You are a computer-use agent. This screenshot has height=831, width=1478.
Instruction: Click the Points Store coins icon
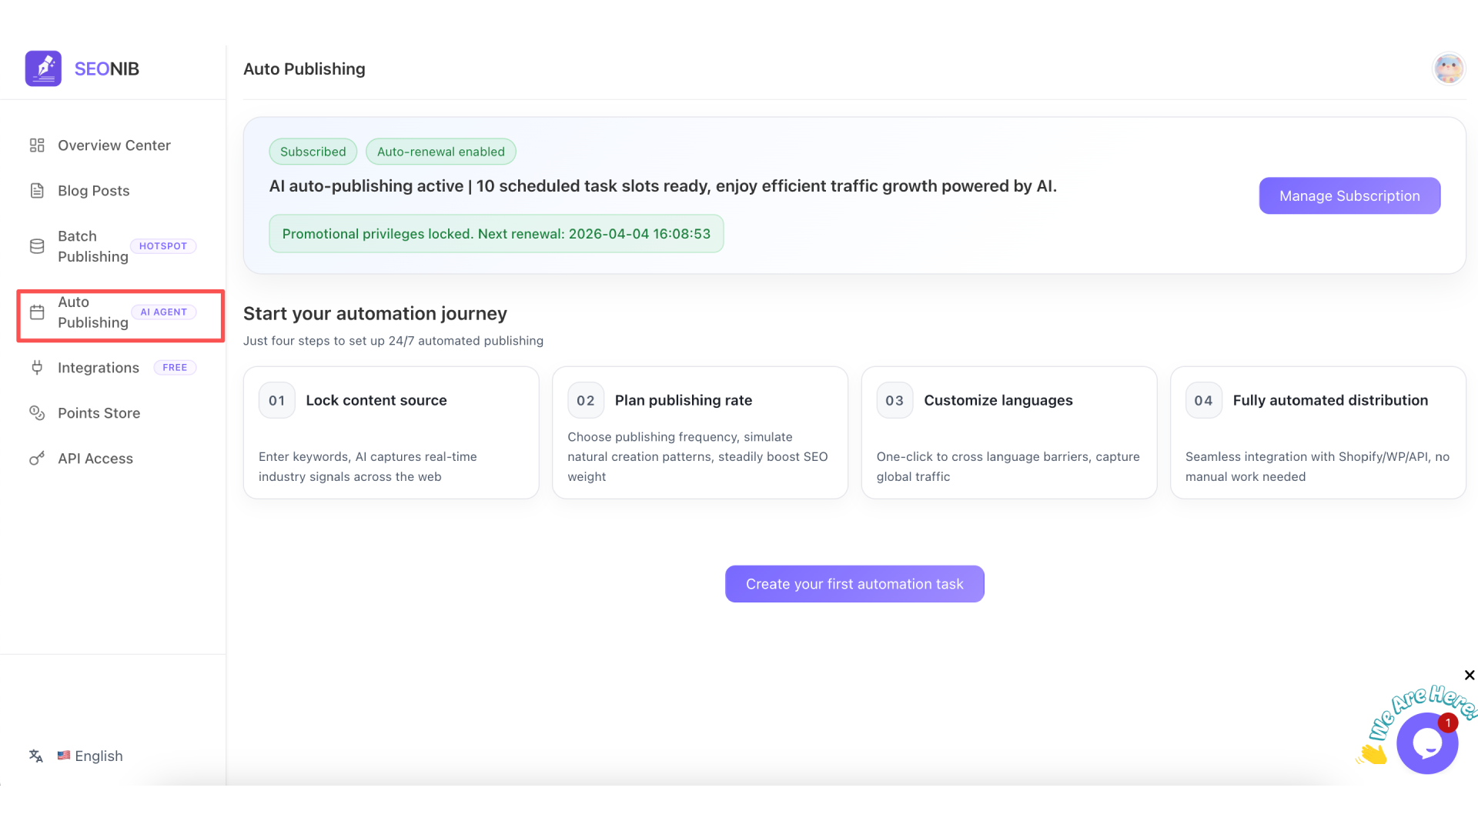point(37,413)
